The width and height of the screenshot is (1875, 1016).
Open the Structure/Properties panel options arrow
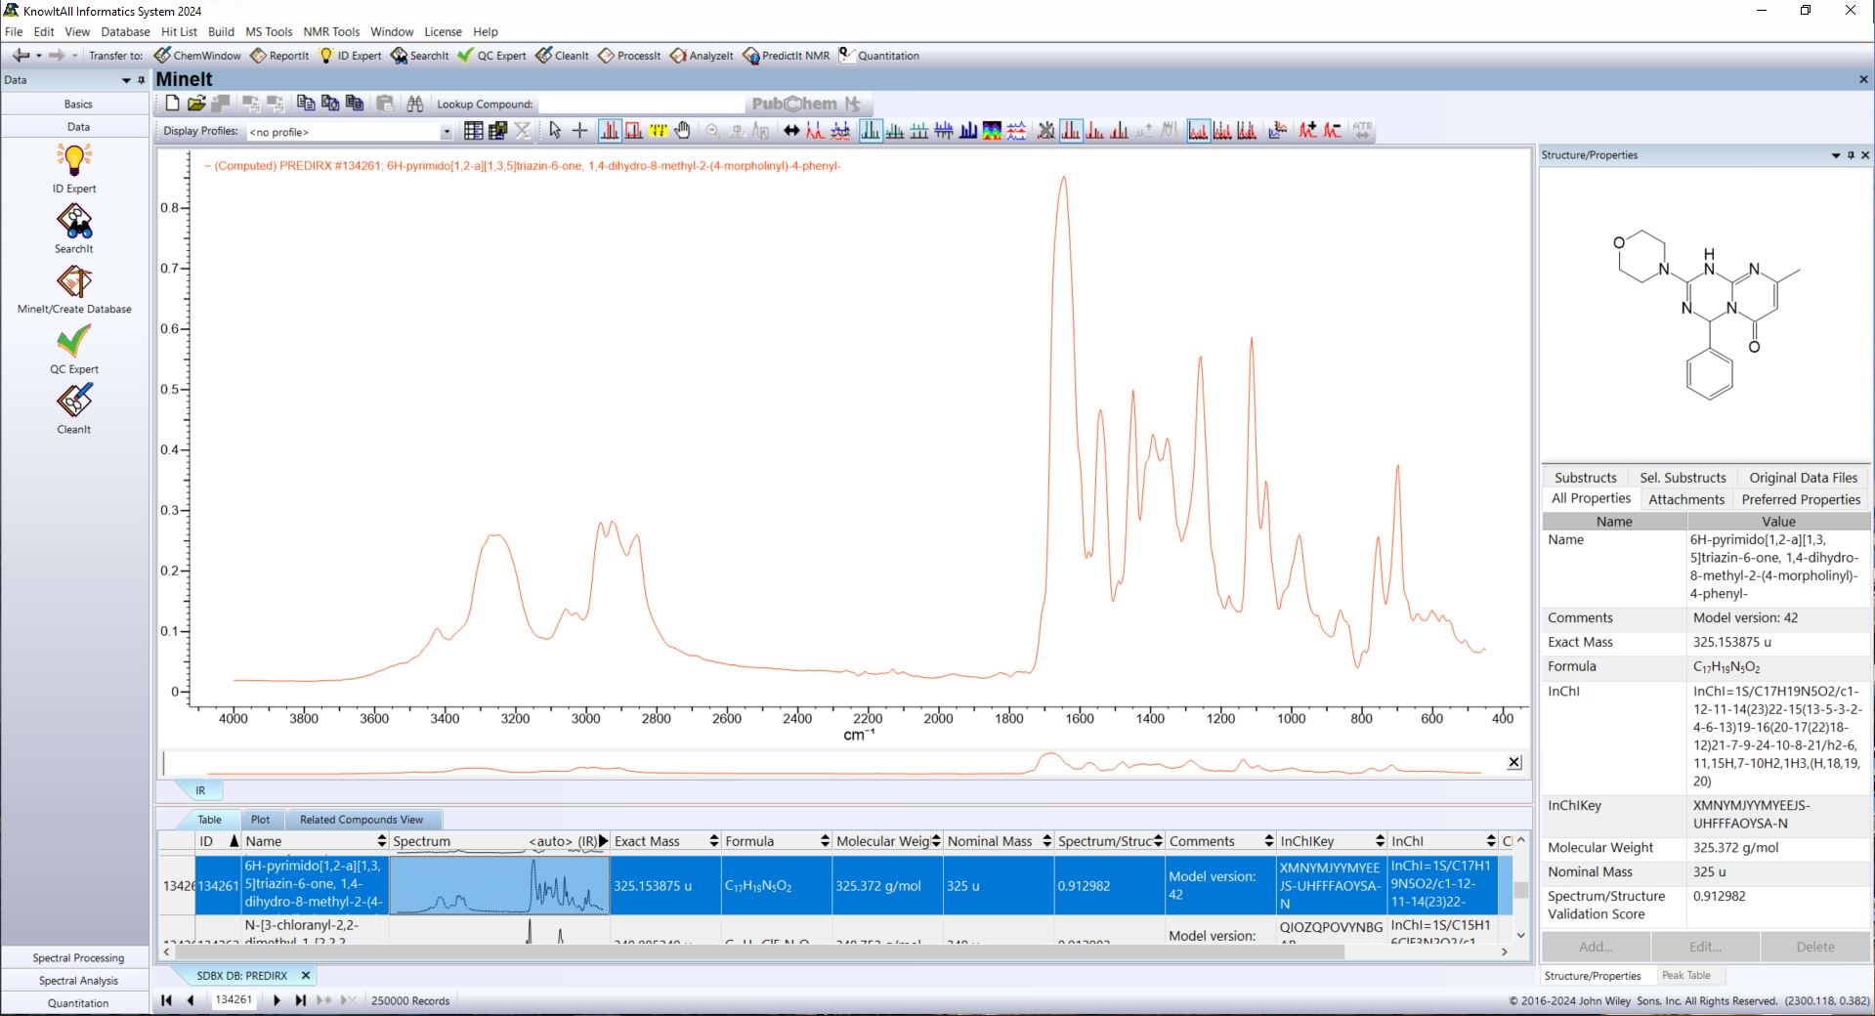(1835, 155)
